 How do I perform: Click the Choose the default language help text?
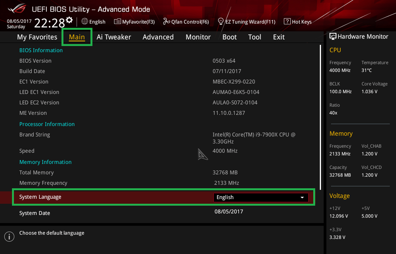52,233
